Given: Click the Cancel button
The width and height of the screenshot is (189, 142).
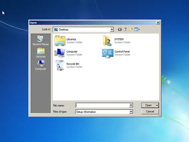Looking at the screenshot, I should [x=150, y=111].
